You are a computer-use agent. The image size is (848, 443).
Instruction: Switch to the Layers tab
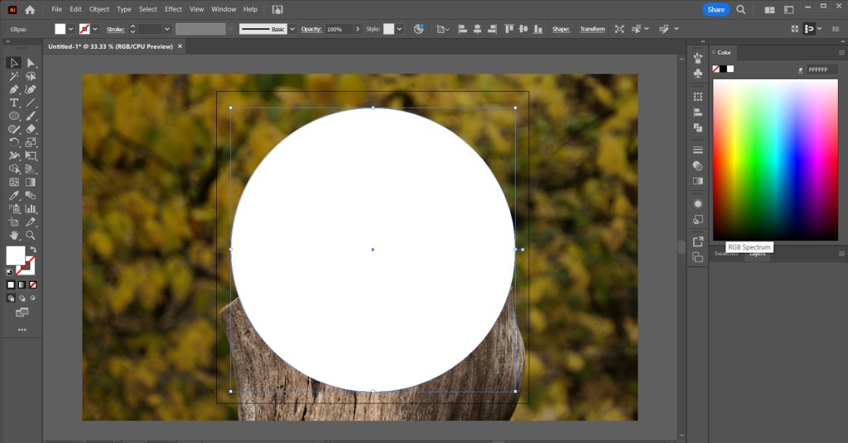click(x=757, y=254)
